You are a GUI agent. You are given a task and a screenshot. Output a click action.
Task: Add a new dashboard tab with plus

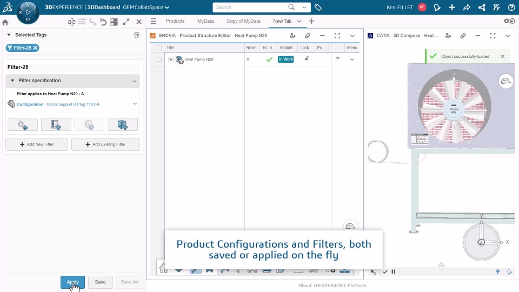(311, 21)
